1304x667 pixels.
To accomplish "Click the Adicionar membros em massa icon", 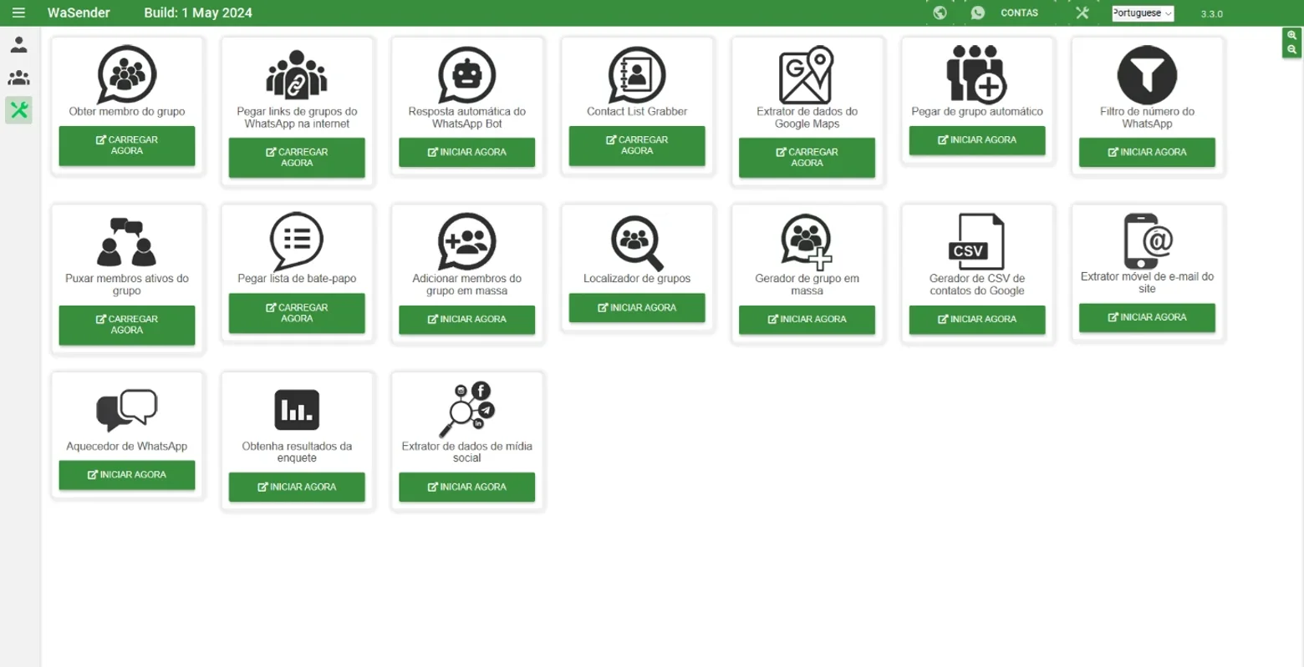I will [x=467, y=242].
